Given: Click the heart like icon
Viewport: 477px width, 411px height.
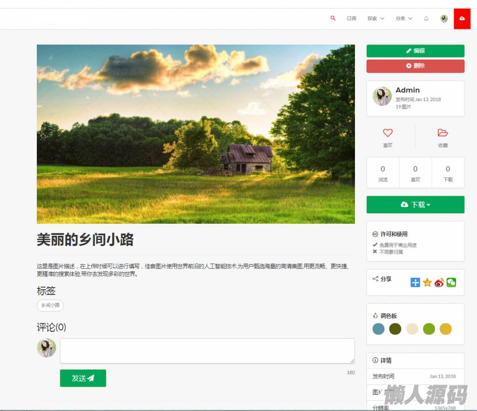Looking at the screenshot, I should [388, 133].
